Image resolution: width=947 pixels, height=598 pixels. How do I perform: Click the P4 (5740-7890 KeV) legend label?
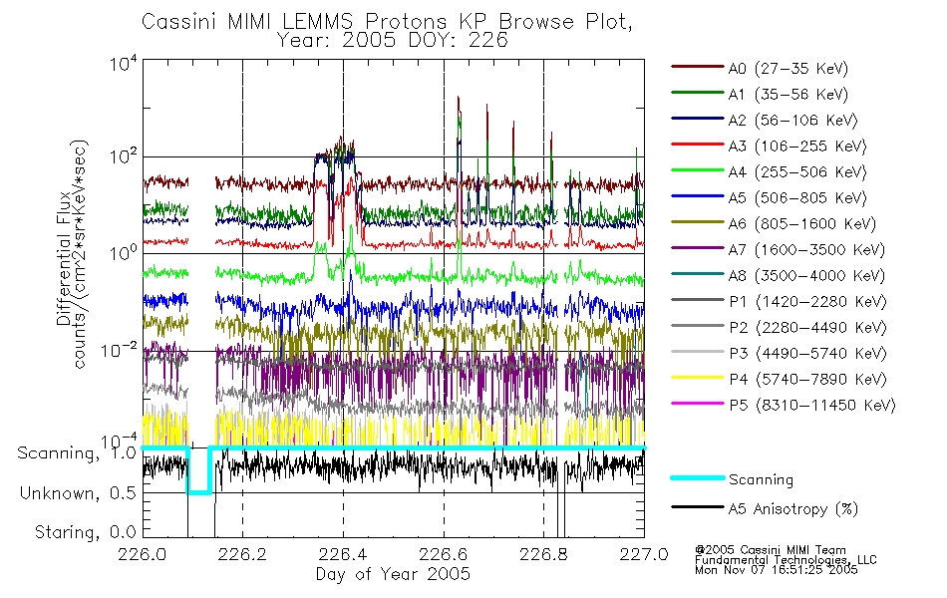pos(807,380)
